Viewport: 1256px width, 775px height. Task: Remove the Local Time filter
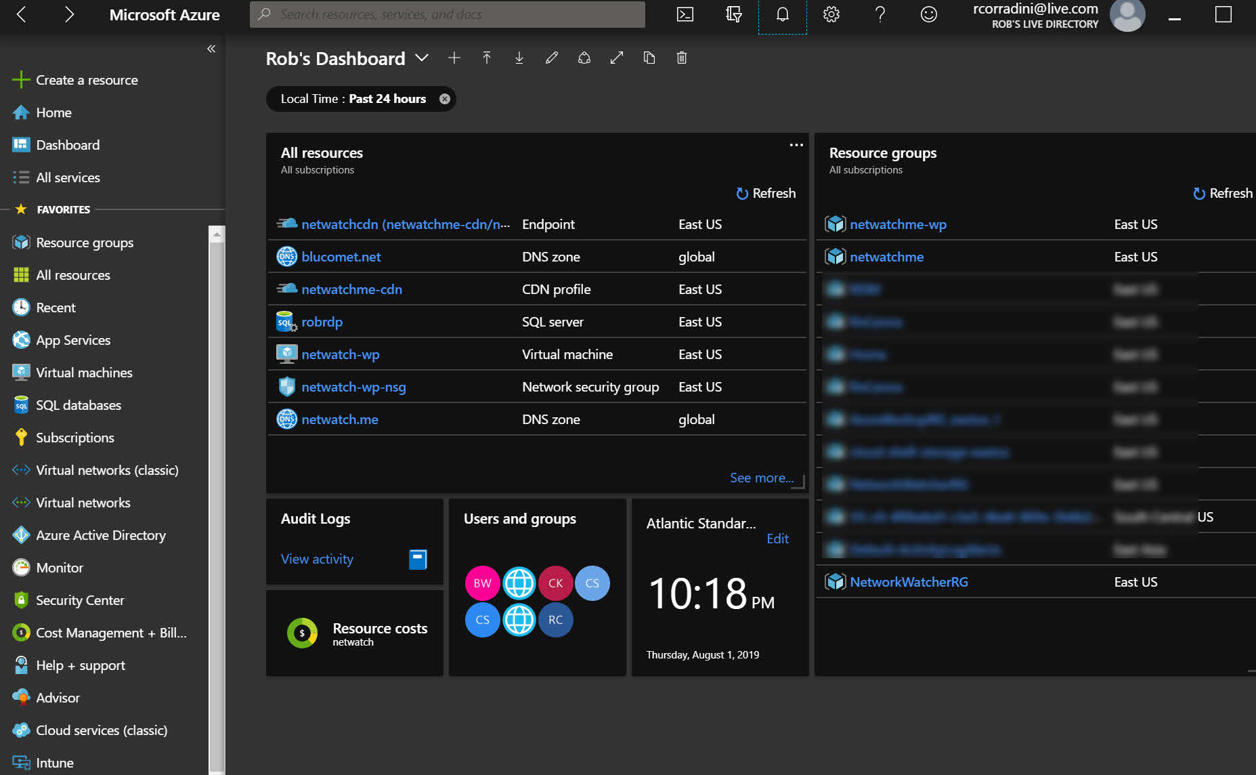click(x=445, y=99)
